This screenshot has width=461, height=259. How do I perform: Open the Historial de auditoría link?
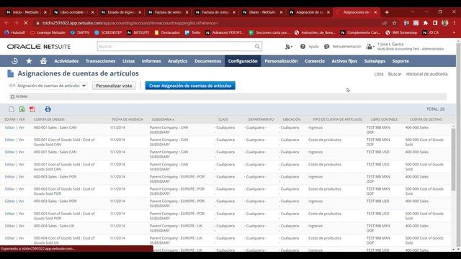[x=426, y=74]
